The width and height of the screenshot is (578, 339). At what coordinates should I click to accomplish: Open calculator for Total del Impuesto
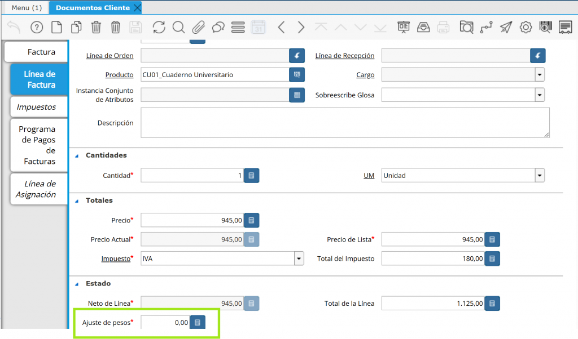tap(492, 258)
